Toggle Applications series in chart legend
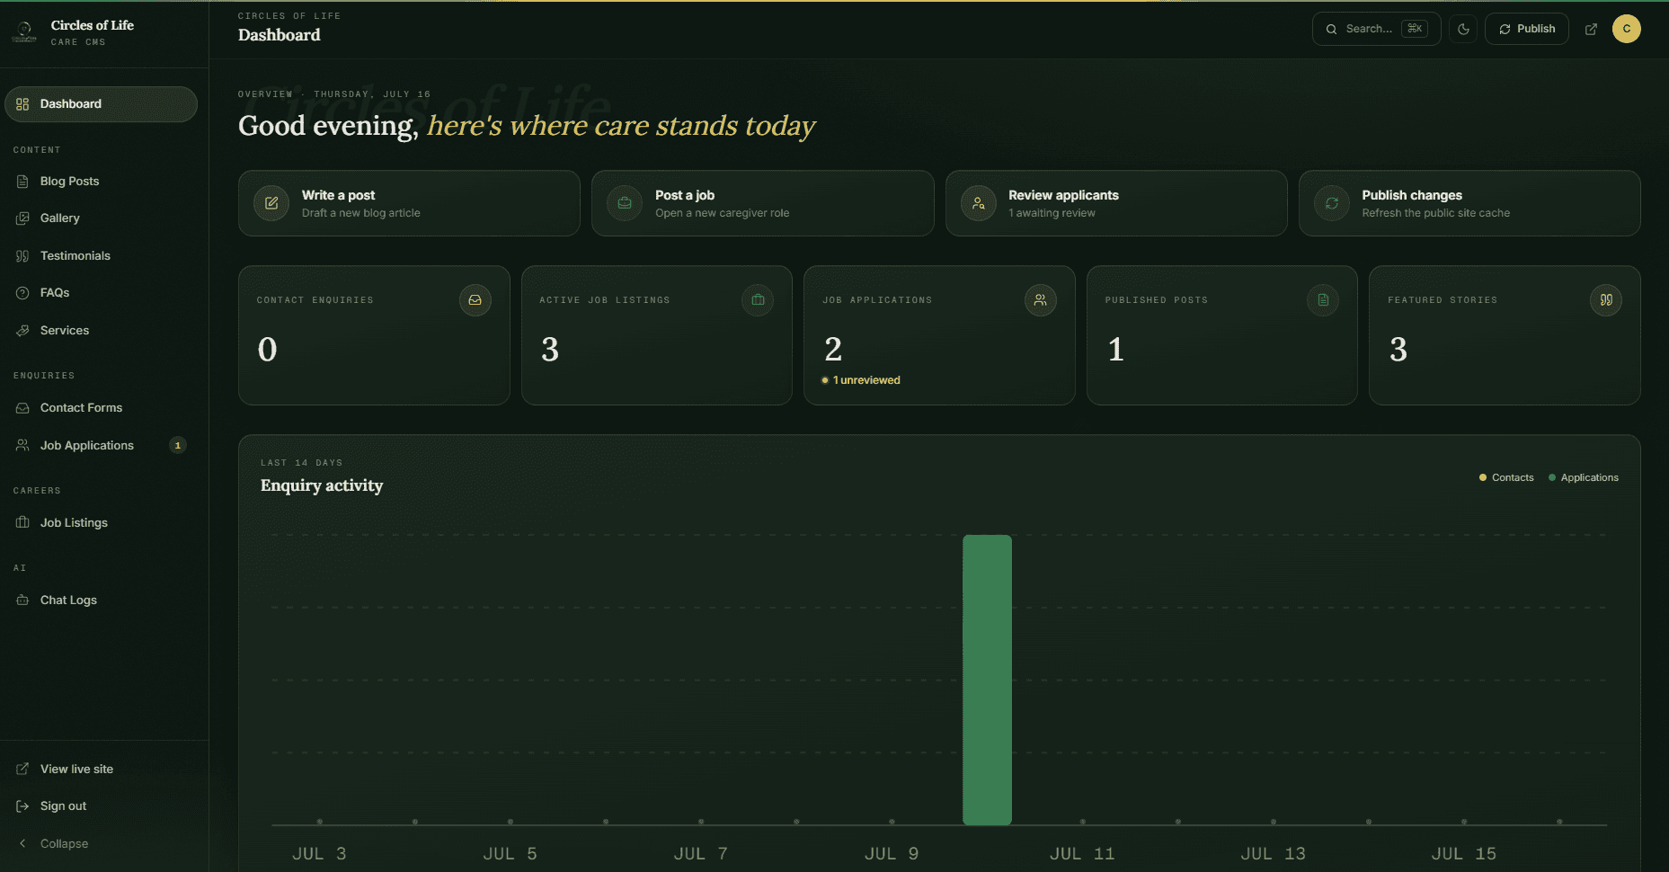Viewport: 1669px width, 872px height. pos(1584,477)
